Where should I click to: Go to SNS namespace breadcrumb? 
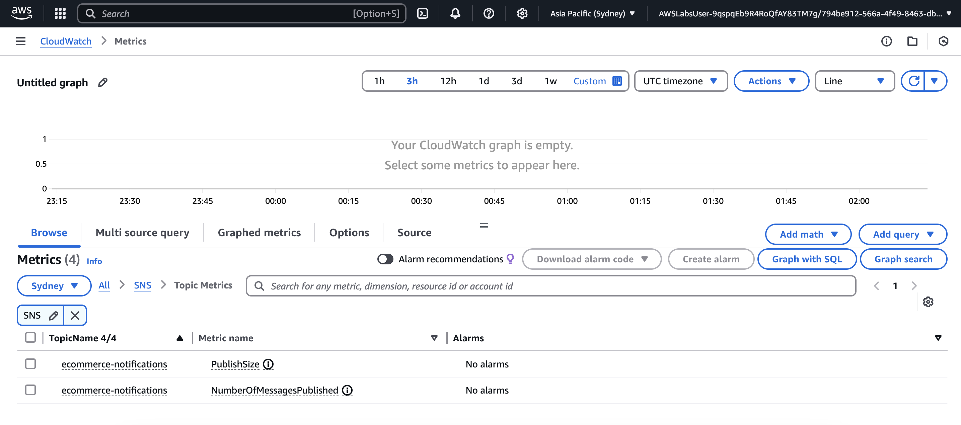(x=143, y=285)
